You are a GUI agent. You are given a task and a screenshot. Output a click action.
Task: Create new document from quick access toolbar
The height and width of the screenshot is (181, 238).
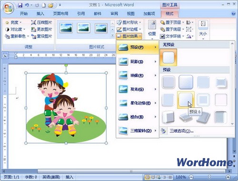coord(44,5)
